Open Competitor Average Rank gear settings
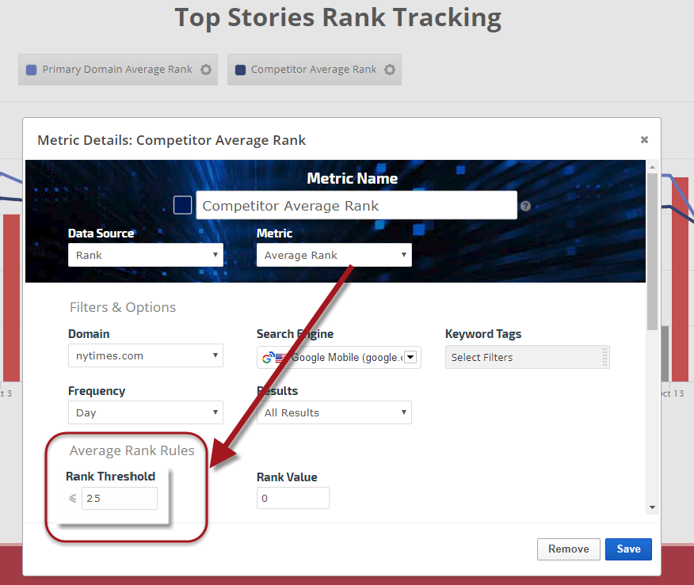Viewport: 694px width, 585px height. point(390,70)
